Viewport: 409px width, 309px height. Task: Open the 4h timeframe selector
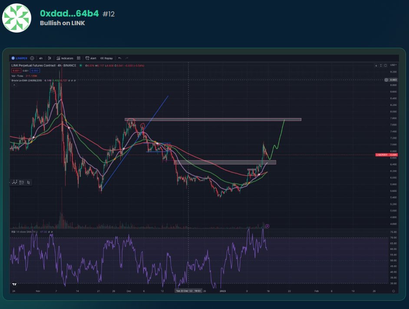coord(41,58)
